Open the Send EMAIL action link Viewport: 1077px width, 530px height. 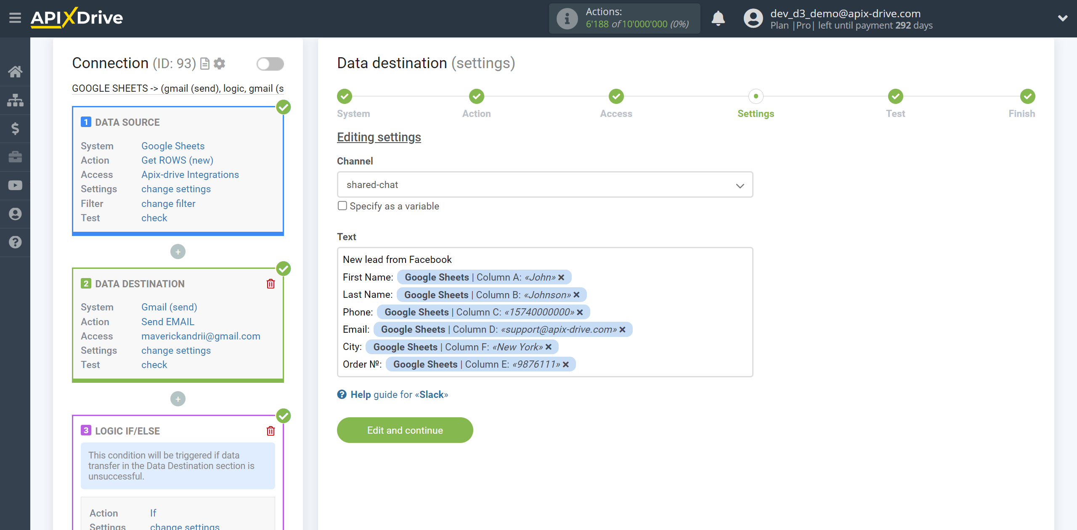[x=168, y=322]
